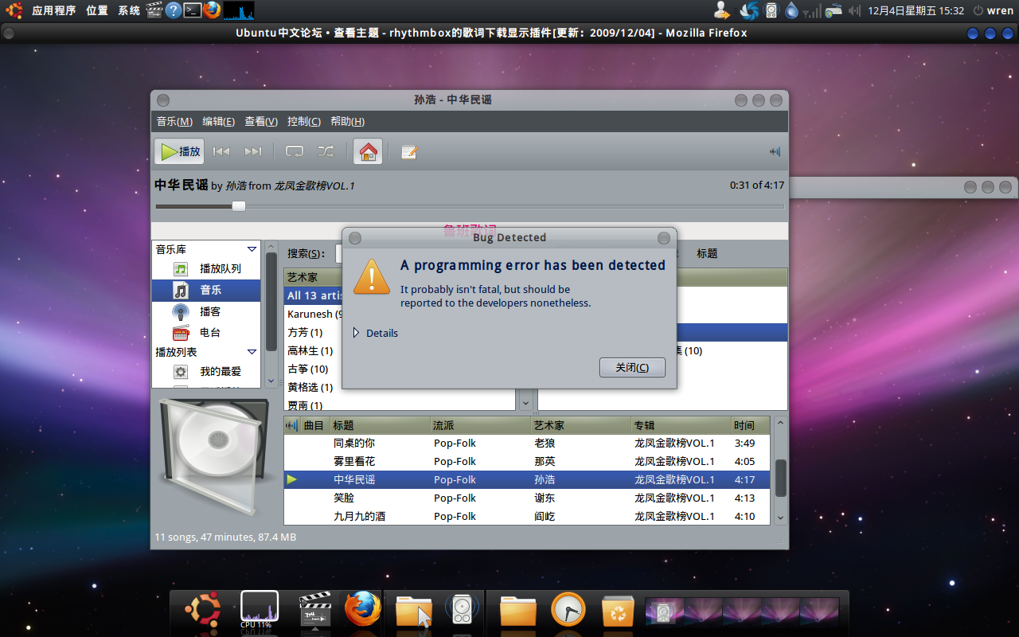Select artist 高林生 (1)

314,350
